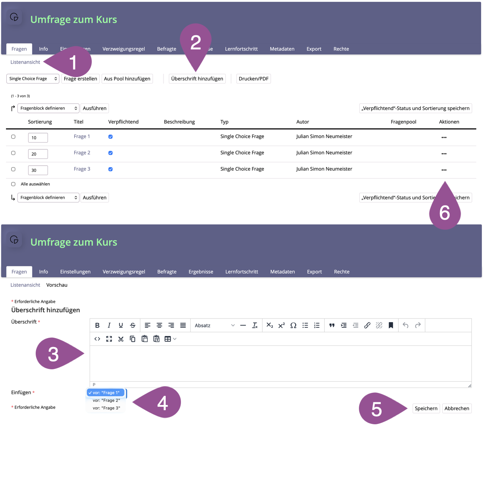The image size is (483, 483).
Task: Check the Alle auswählen checkbox
Action: (13, 184)
